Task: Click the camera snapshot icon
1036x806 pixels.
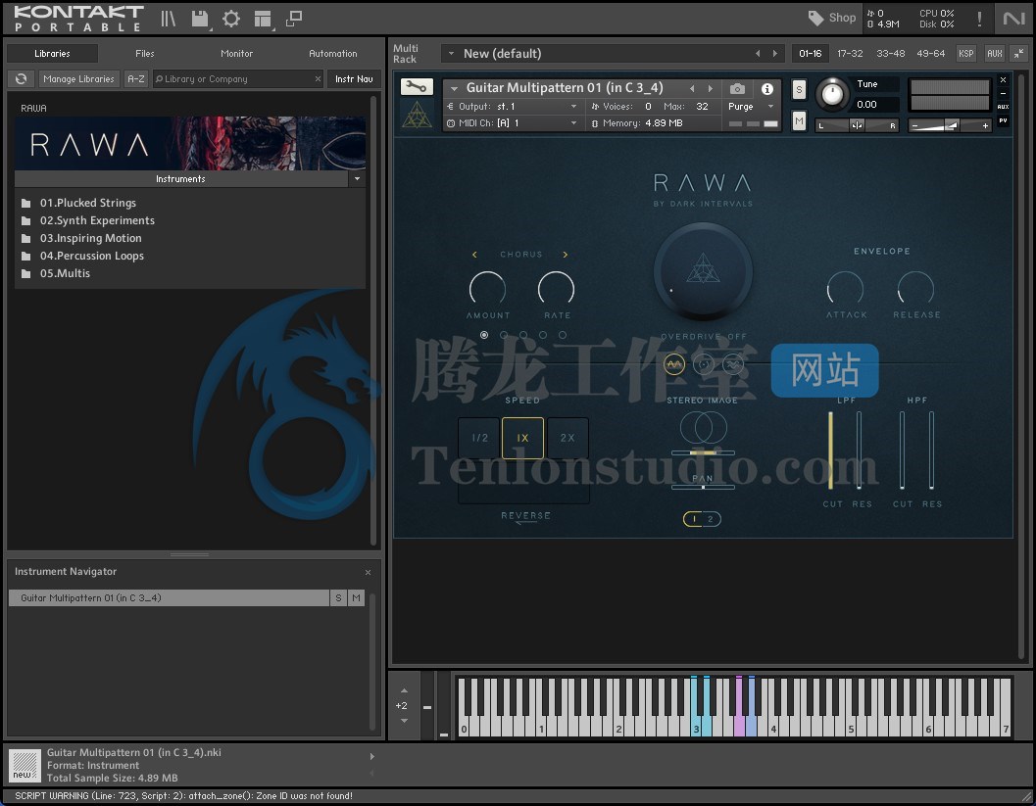Action: (x=737, y=88)
